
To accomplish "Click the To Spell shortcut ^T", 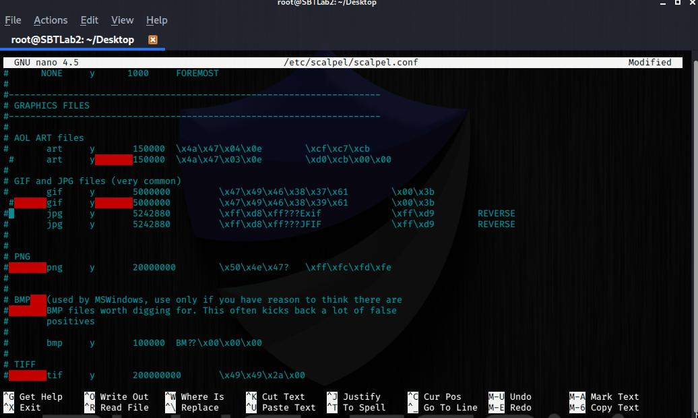I will pyautogui.click(x=356, y=407).
